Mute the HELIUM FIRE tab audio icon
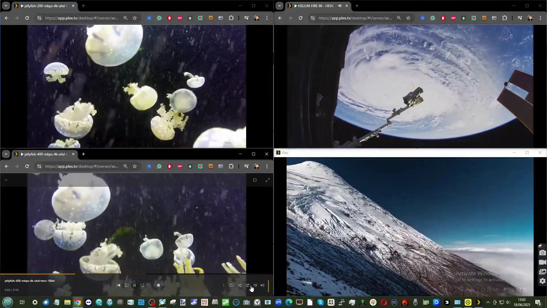Screen dimensions: 547x308 [340, 6]
